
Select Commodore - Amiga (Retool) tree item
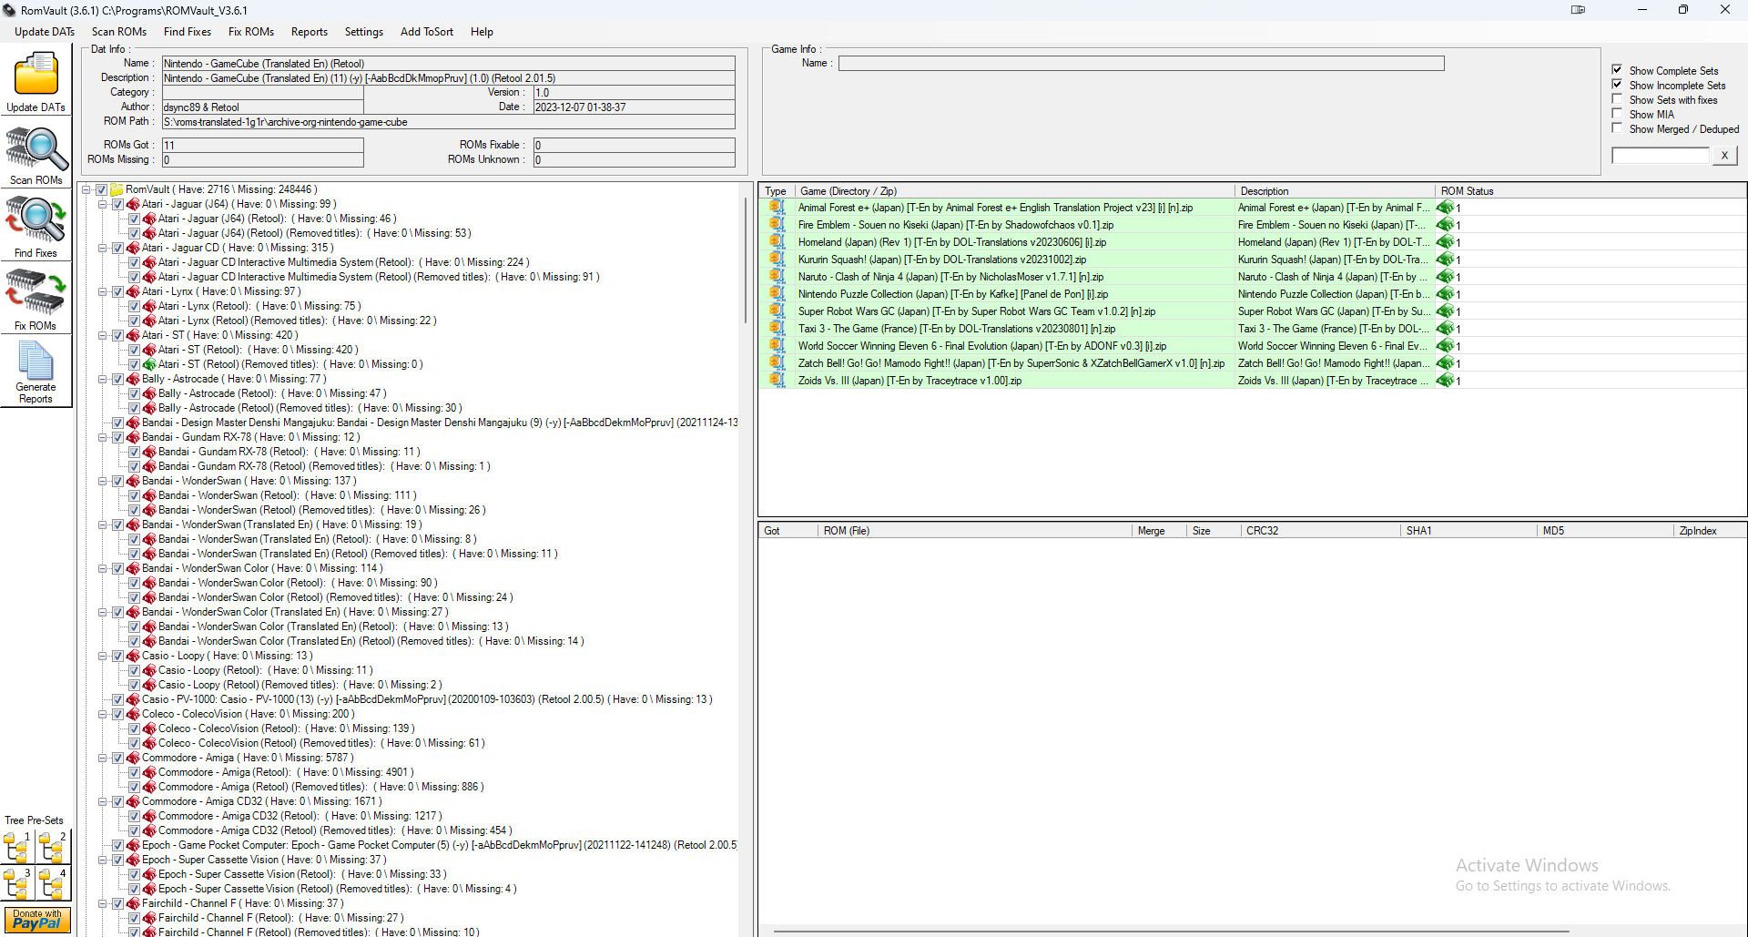[x=286, y=772]
